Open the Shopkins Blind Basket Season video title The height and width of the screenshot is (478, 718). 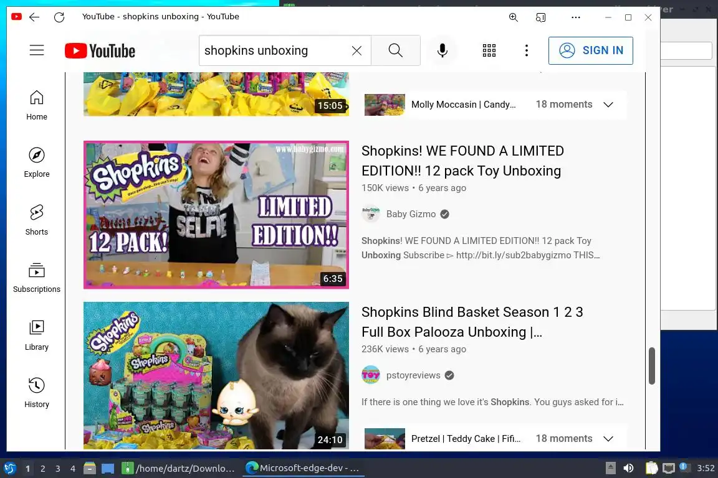(x=472, y=322)
